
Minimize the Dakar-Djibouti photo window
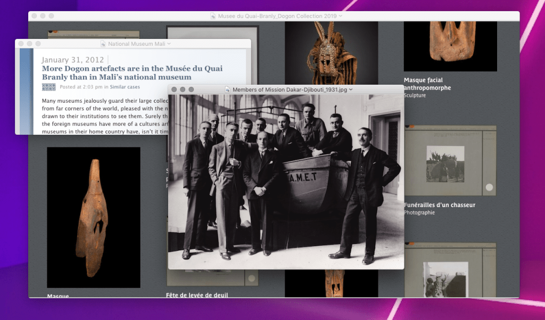[183, 89]
